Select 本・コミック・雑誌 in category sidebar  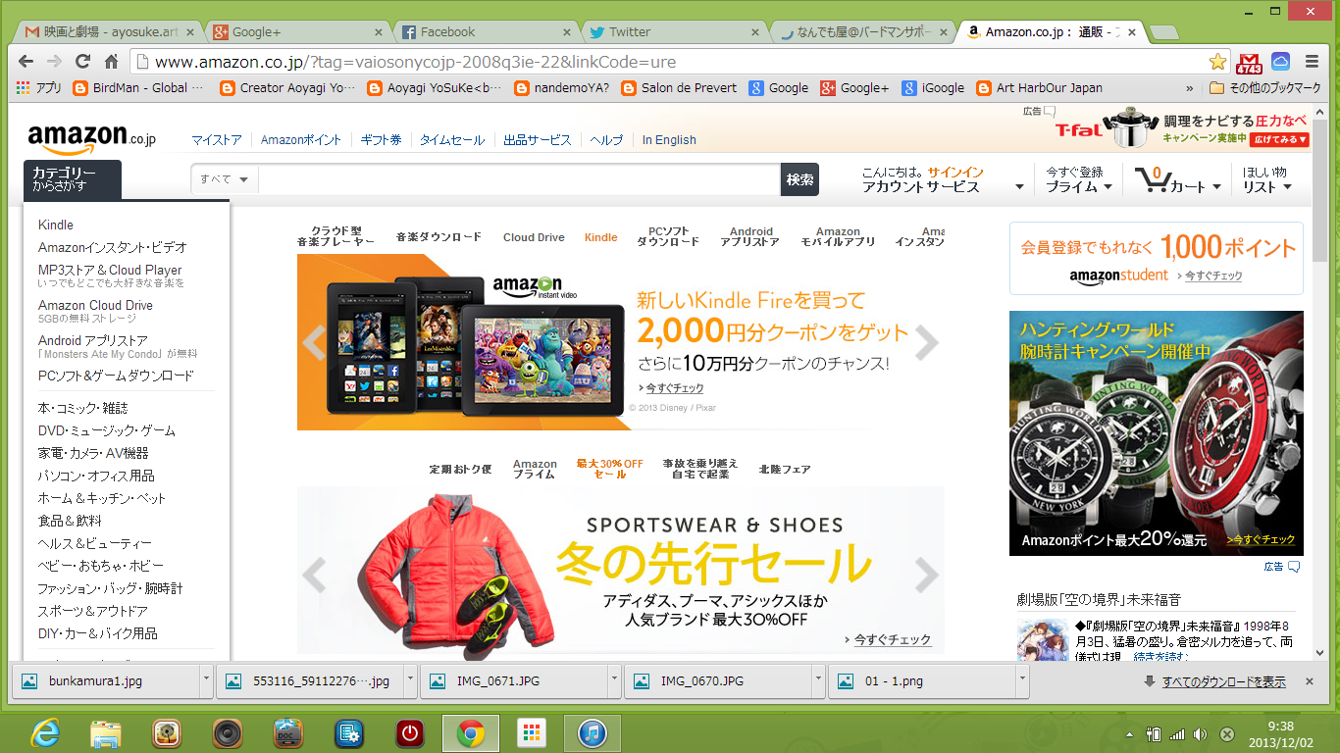click(x=83, y=408)
